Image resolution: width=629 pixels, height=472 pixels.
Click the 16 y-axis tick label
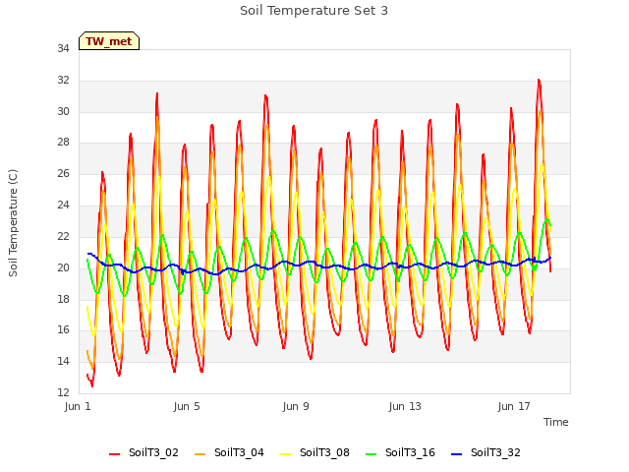click(x=63, y=330)
